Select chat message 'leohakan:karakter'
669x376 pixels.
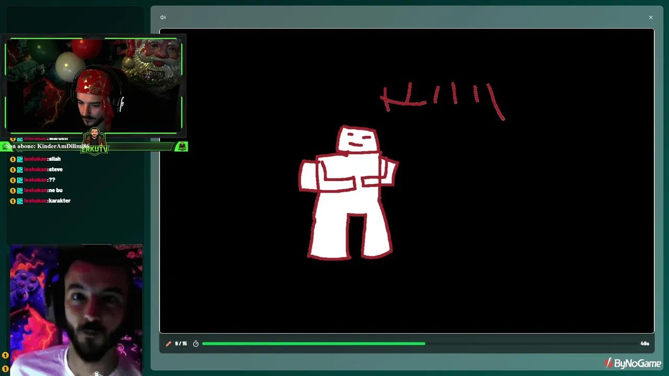tap(47, 201)
